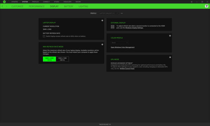Open profile options three-dot menu

(x=122, y=13)
